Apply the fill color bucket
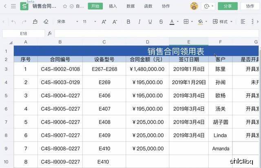Screen dimensions: 261x168 coord(200,22)
